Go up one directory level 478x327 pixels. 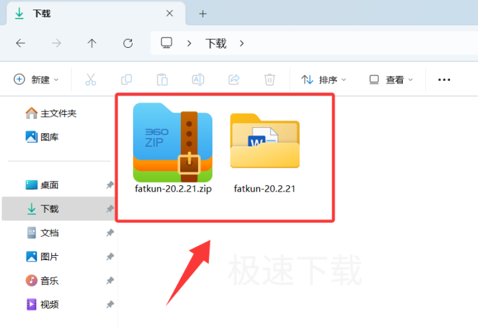92,43
